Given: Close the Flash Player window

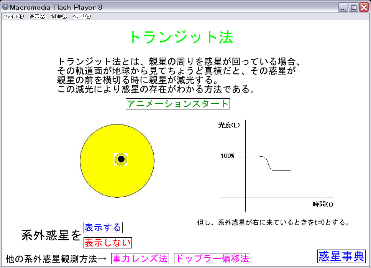Looking at the screenshot, I should click(364, 7).
